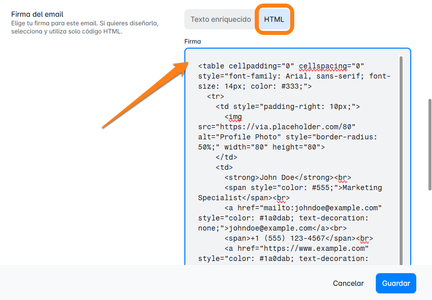Screen dimensions: 432x300
Task: Click the 'Firma del email' heading
Action: click(x=37, y=14)
